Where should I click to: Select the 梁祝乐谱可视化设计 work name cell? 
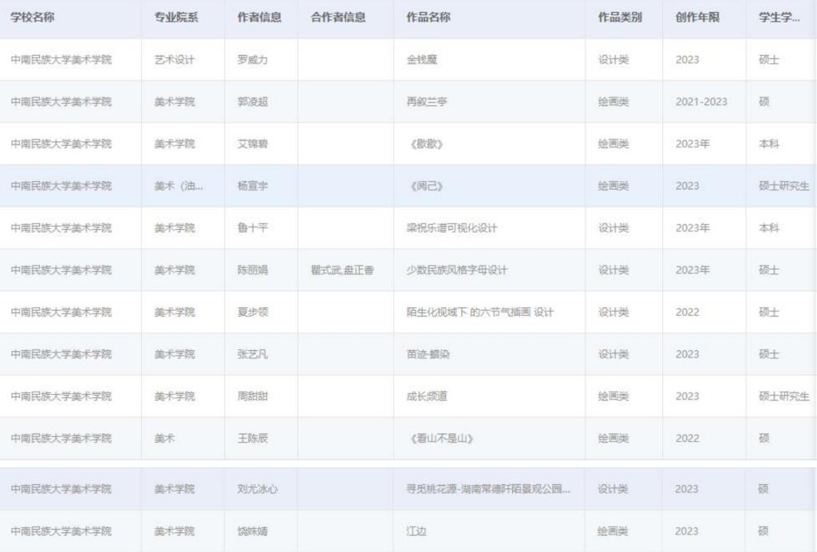pos(452,228)
